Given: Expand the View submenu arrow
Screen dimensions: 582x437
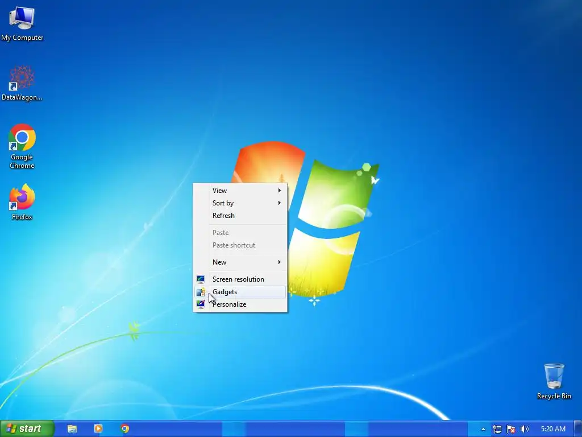Looking at the screenshot, I should pyautogui.click(x=280, y=190).
